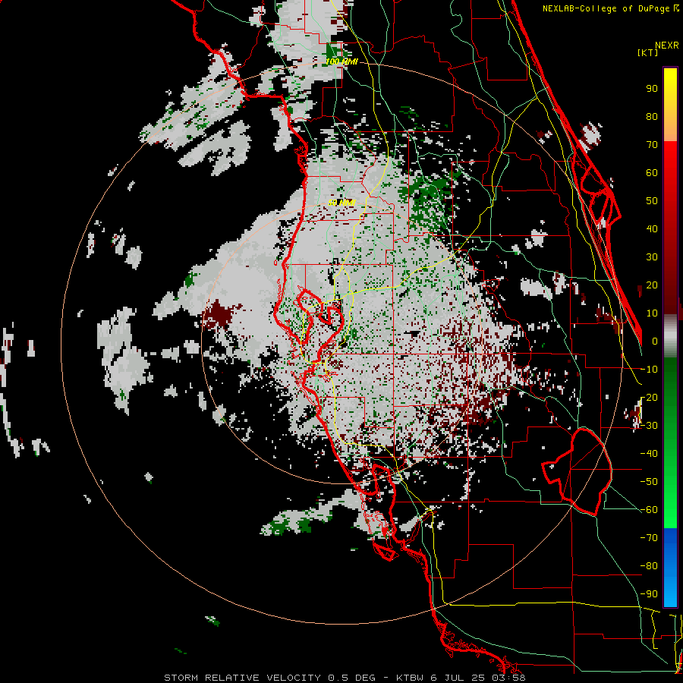
Task: Click the KTBW station identifier in the caption
Action: click(410, 678)
